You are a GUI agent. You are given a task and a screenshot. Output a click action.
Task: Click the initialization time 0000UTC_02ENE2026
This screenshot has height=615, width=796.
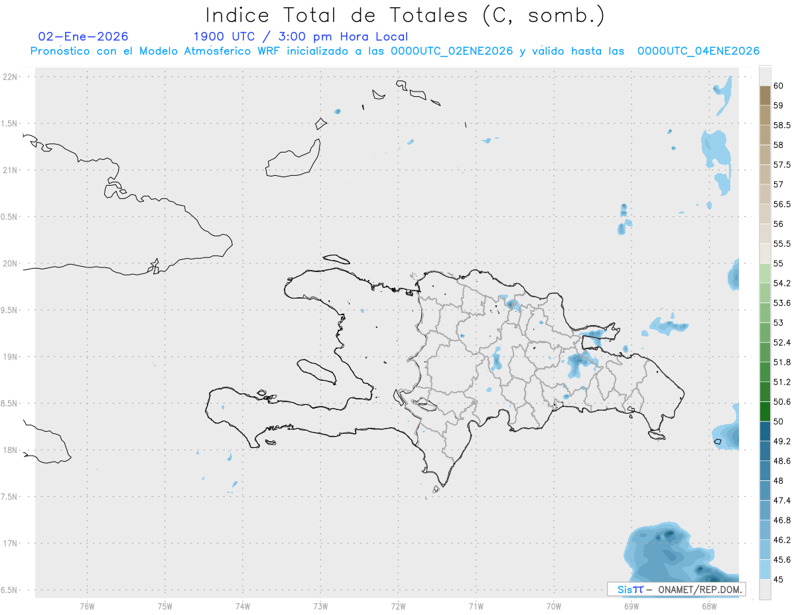[452, 51]
